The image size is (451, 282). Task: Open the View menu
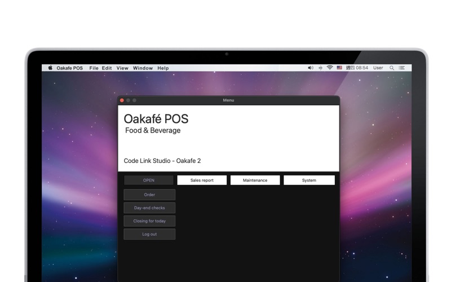click(x=122, y=68)
